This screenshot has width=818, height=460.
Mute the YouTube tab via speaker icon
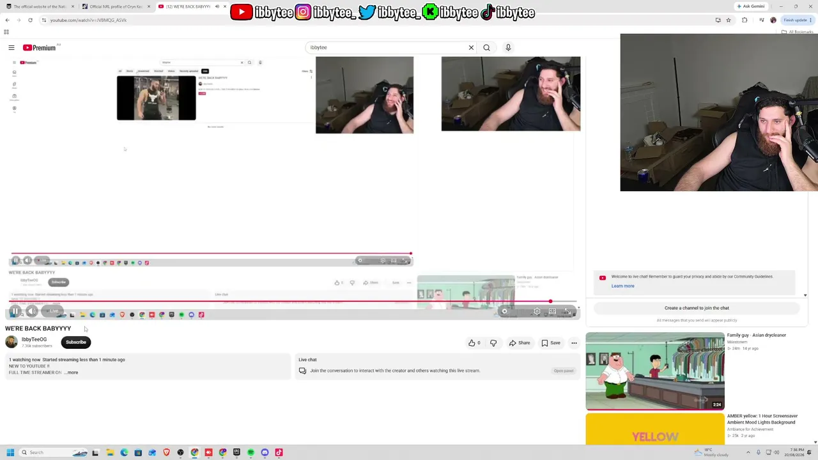217,6
